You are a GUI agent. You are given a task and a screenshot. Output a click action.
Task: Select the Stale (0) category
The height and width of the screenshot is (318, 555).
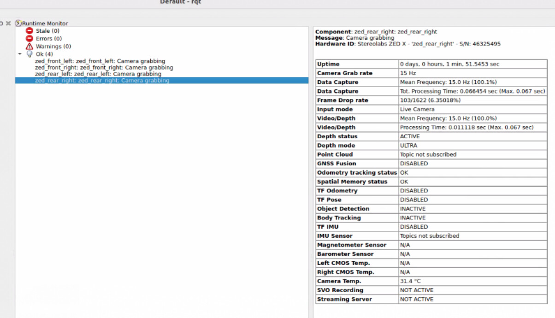pyautogui.click(x=47, y=31)
